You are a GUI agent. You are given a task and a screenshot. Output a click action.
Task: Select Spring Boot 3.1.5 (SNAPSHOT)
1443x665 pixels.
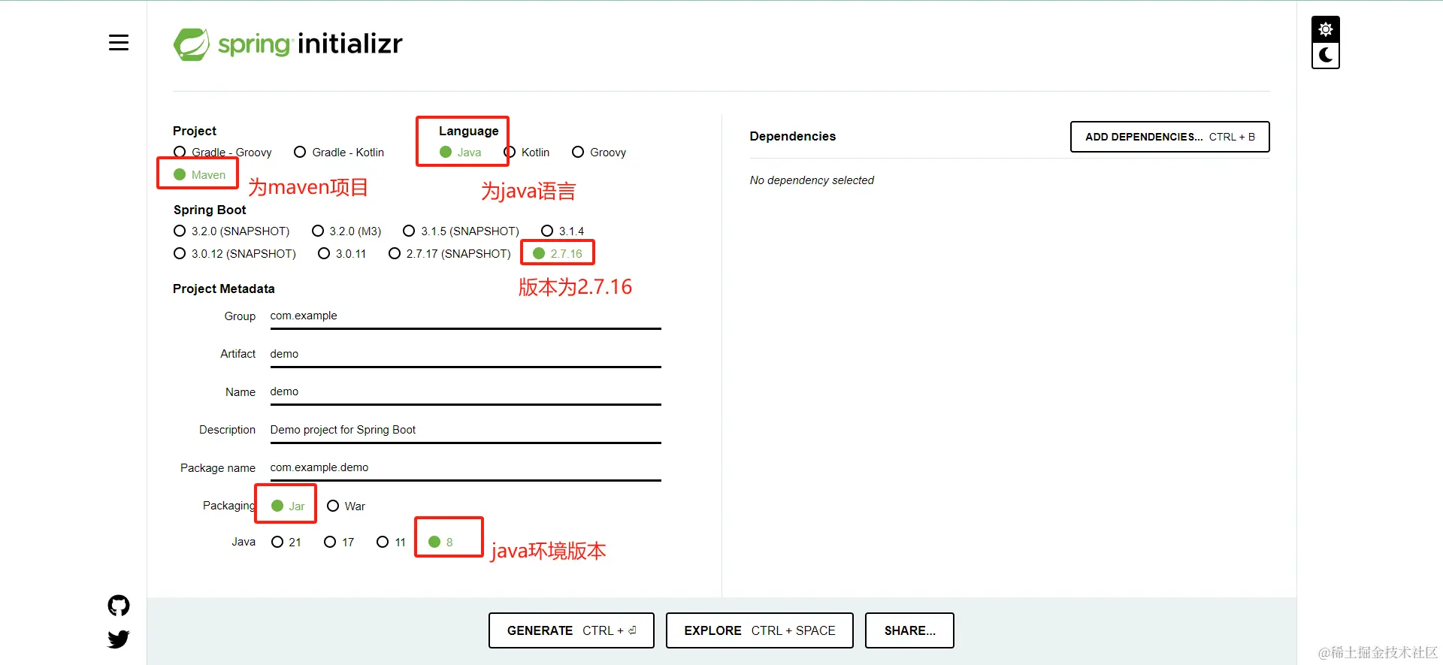[x=461, y=231]
